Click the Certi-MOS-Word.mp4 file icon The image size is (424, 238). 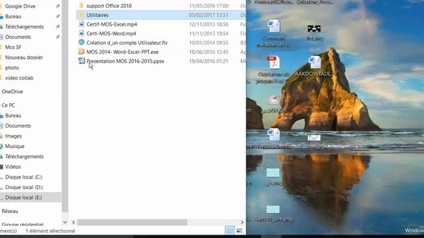coord(81,33)
